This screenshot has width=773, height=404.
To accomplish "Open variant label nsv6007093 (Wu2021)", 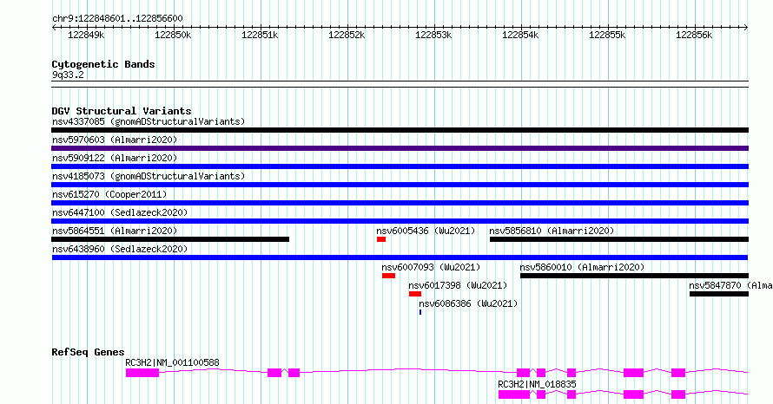I will [x=431, y=267].
